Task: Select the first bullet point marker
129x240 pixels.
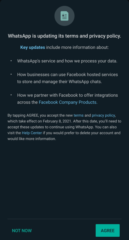Action: 11,61
